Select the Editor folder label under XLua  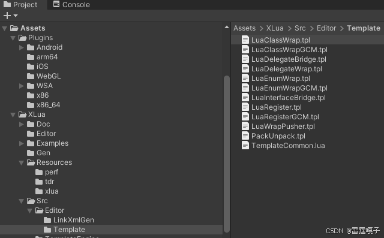[x=46, y=134]
